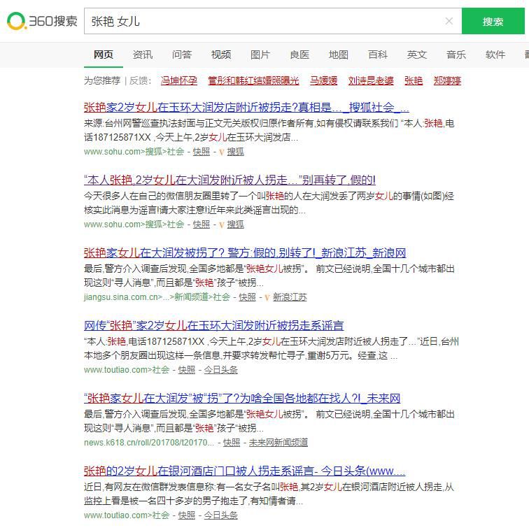Screen dimensions: 529x528
Task: Open 快照 for 银河酒店 toutiao result
Action: click(186, 515)
